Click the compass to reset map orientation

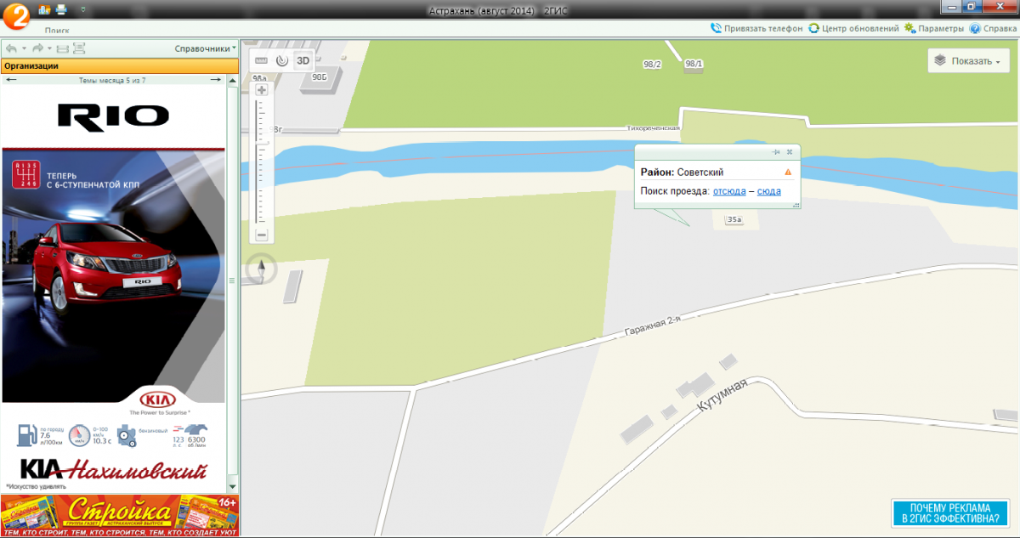click(x=262, y=270)
